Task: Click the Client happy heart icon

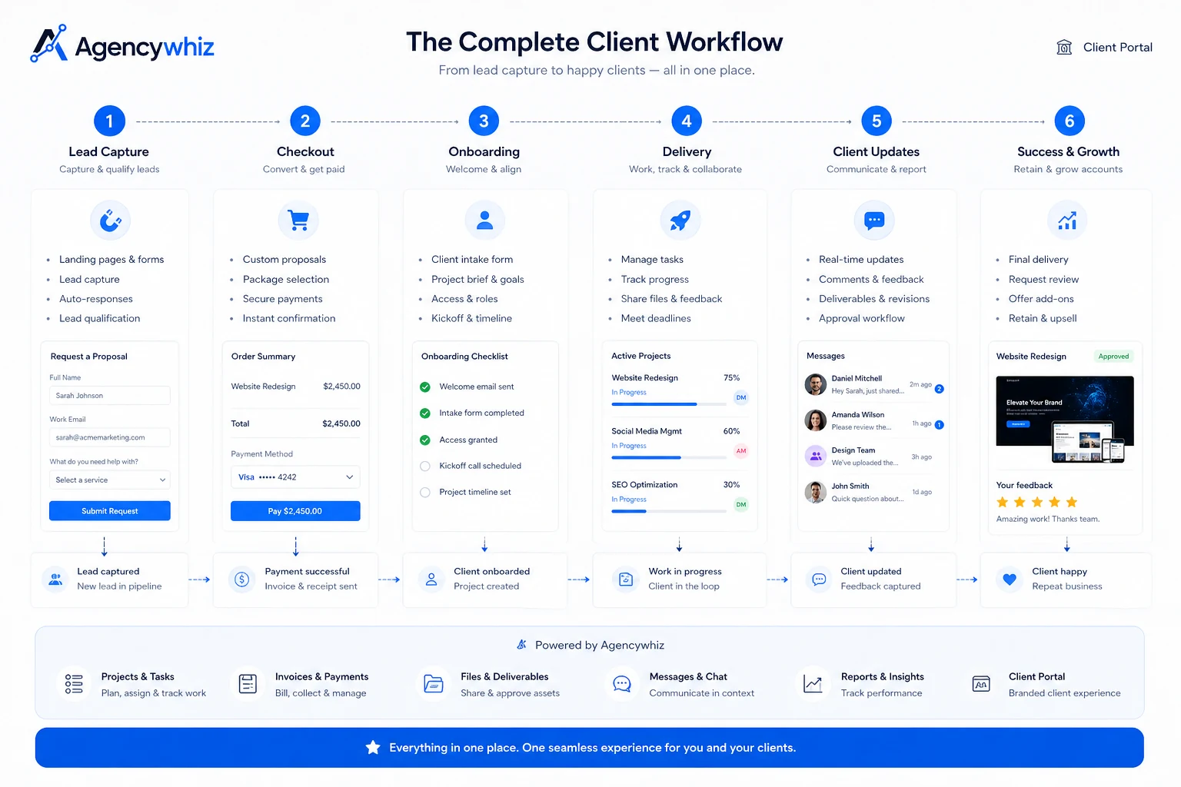Action: point(1010,579)
